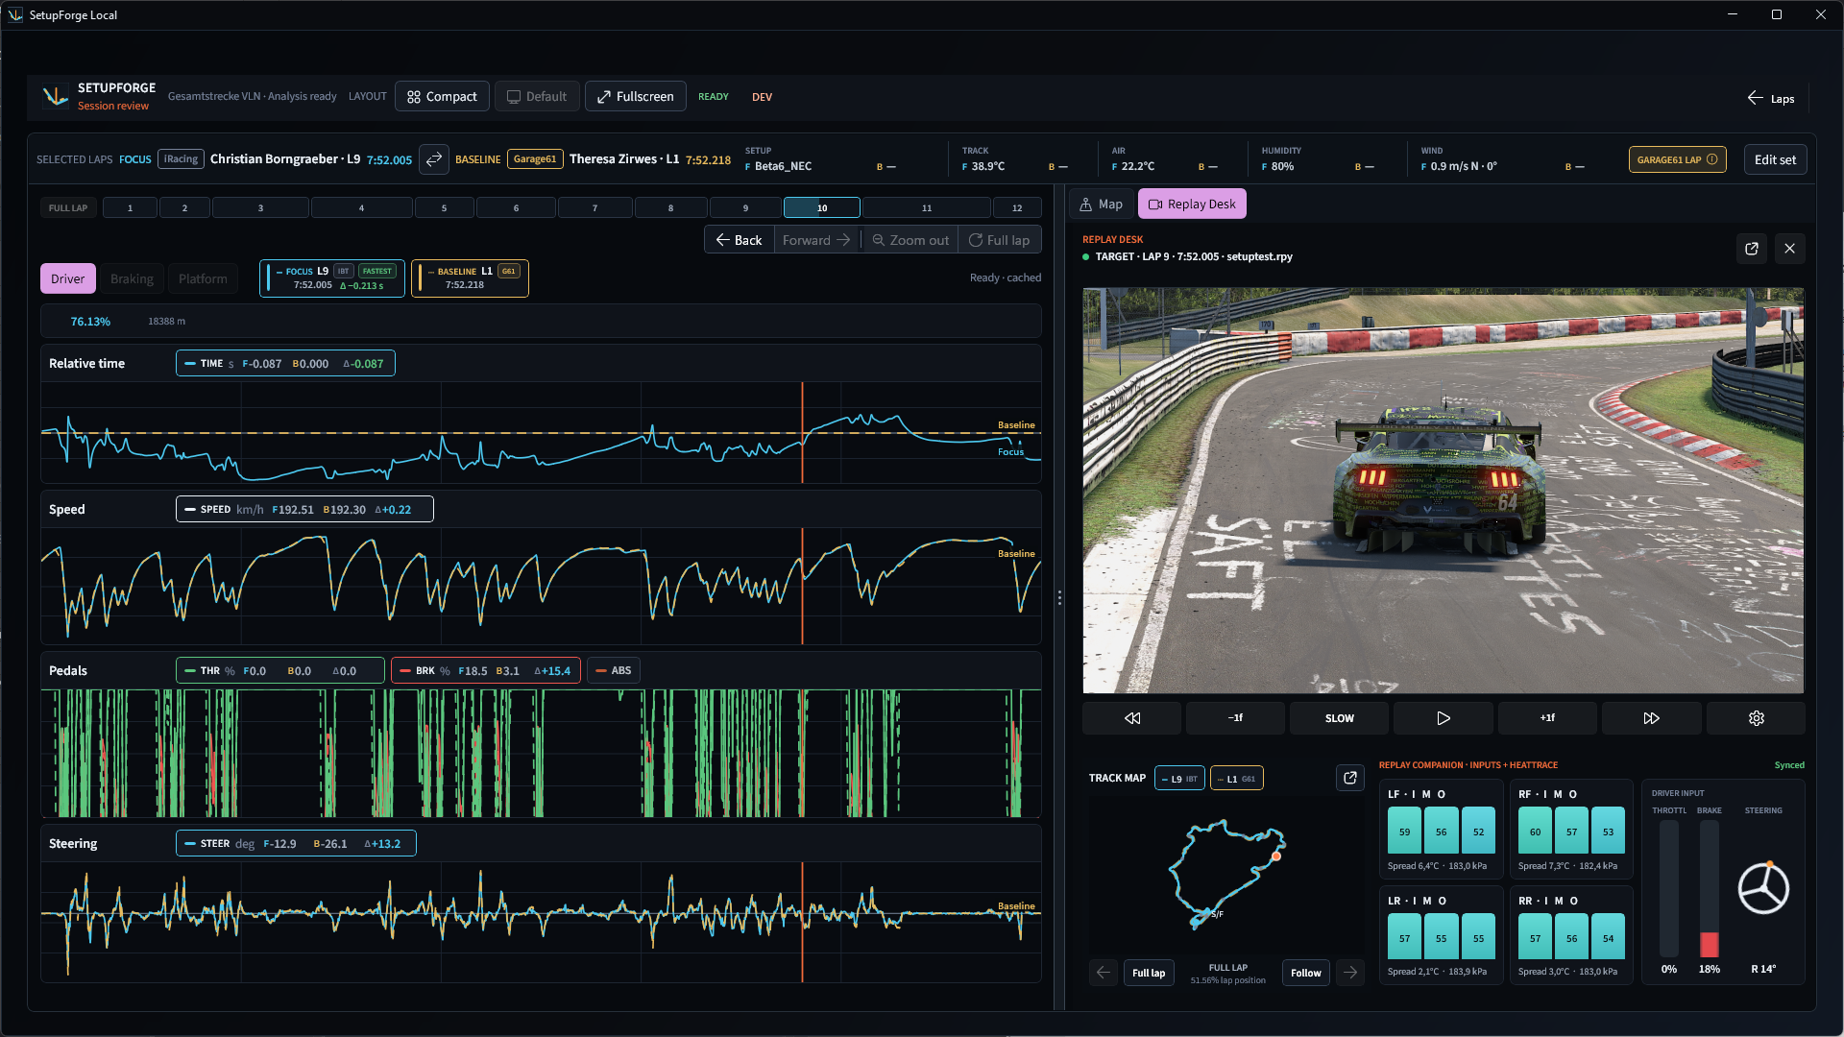Step back one frame in replay
Image resolution: width=1844 pixels, height=1037 pixels.
coord(1235,718)
